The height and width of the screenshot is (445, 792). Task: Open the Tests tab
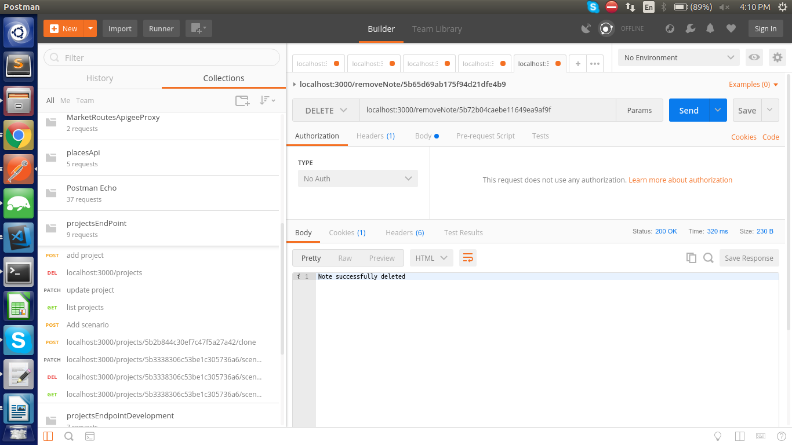pyautogui.click(x=540, y=136)
